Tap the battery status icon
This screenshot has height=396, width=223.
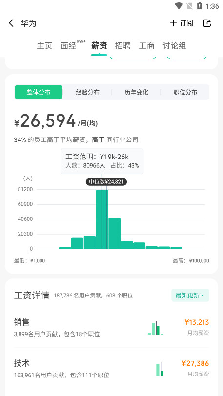200,6
